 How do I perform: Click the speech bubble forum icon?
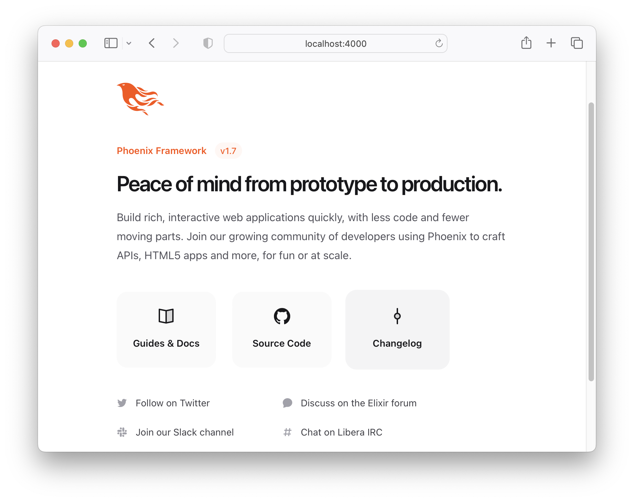click(288, 403)
